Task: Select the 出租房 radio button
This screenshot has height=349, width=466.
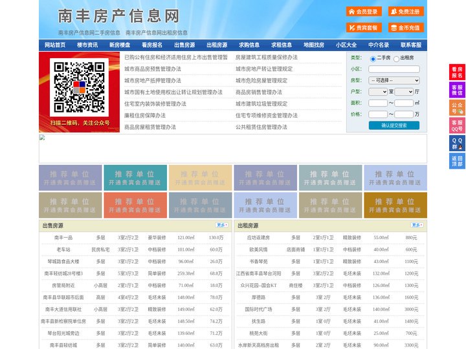Action: [396, 59]
